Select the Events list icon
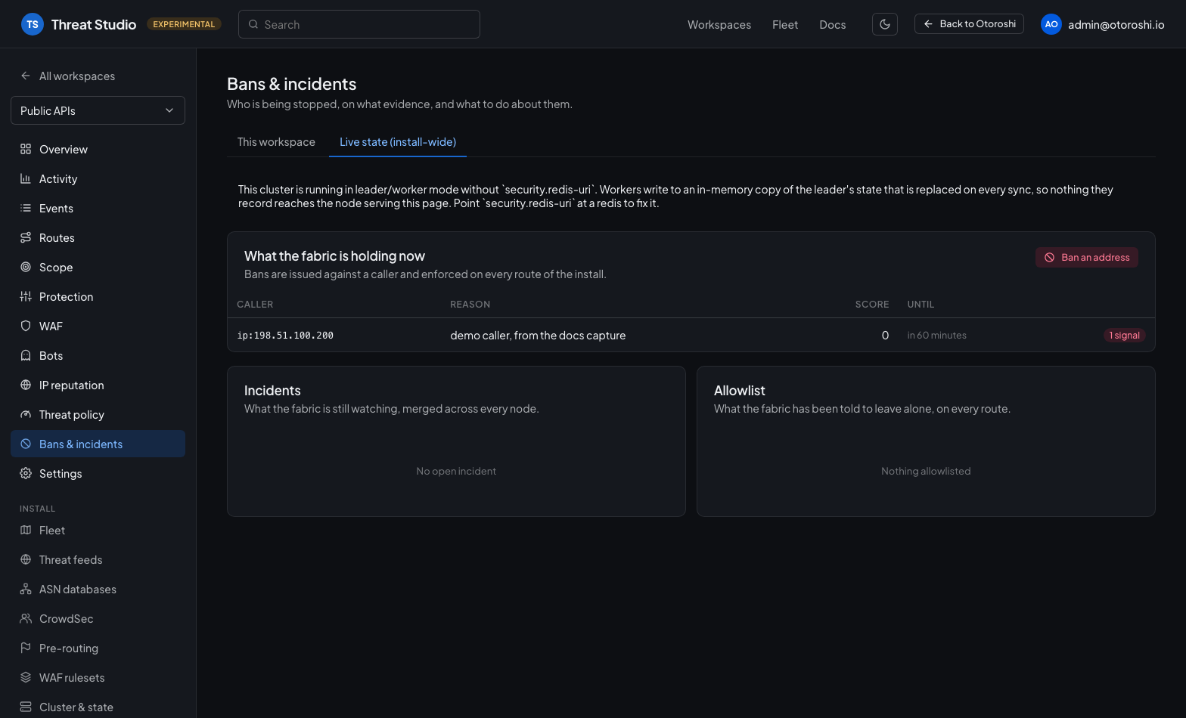1186x718 pixels. [26, 208]
